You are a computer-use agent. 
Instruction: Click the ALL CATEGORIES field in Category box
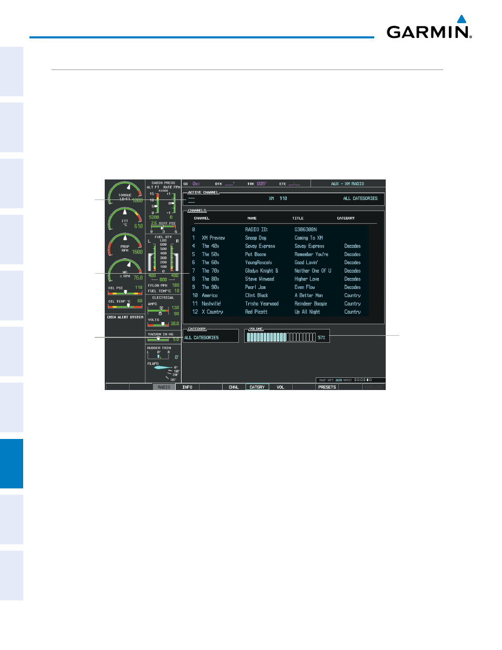pyautogui.click(x=202, y=337)
